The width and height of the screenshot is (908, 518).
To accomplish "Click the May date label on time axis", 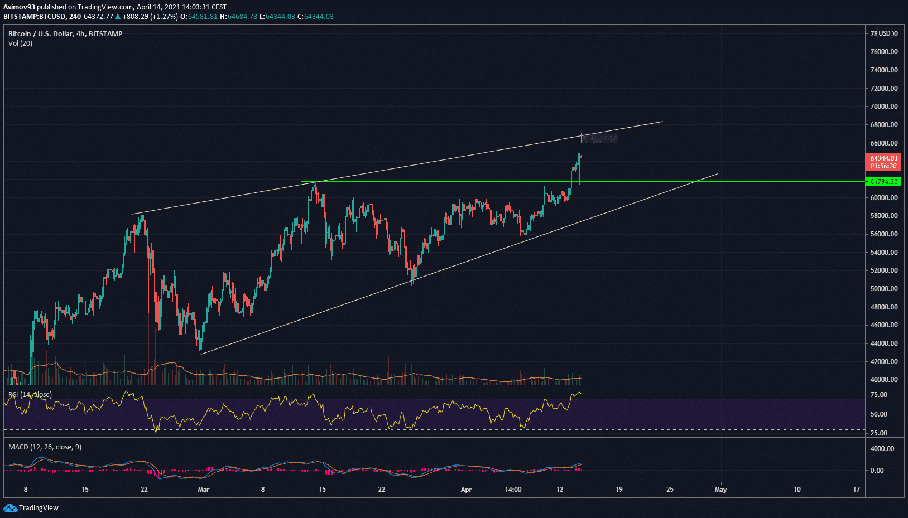I will click(720, 490).
